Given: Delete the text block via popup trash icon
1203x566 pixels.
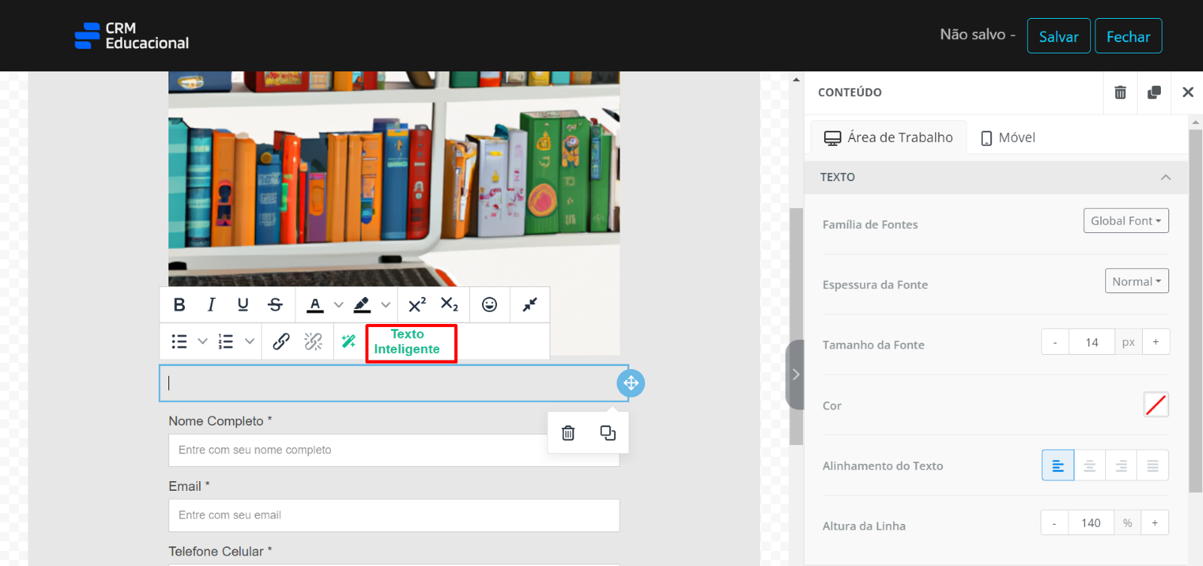Looking at the screenshot, I should (568, 433).
